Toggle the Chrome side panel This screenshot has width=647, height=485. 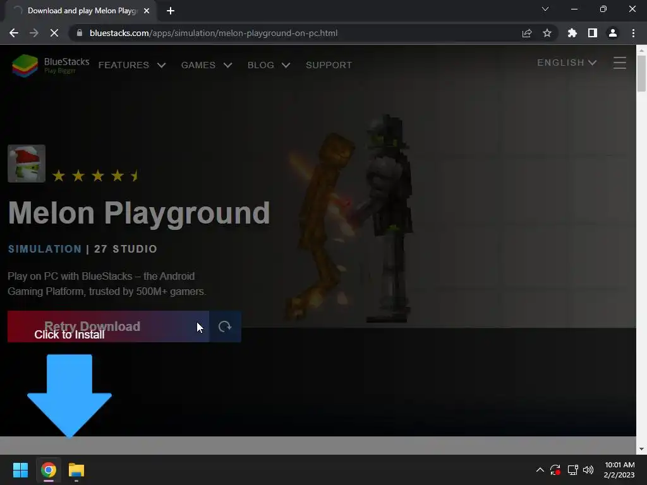click(593, 33)
